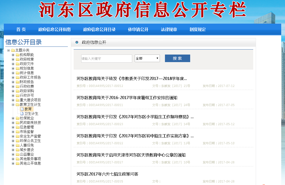Image resolution: width=285 pixels, height=185 pixels.
Task: Expand the 政府规章 tree node
Action: [x=13, y=59]
